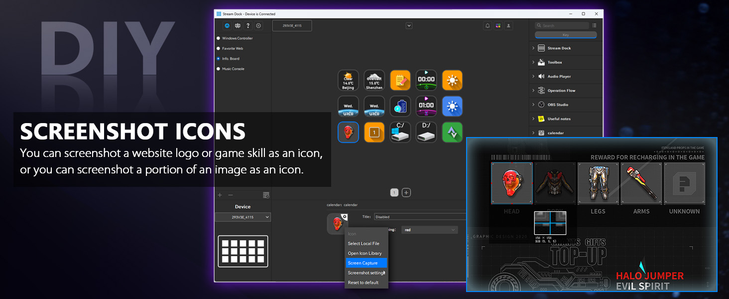Select the C:/ drive key icon
This screenshot has height=299, width=729.
coord(400,132)
